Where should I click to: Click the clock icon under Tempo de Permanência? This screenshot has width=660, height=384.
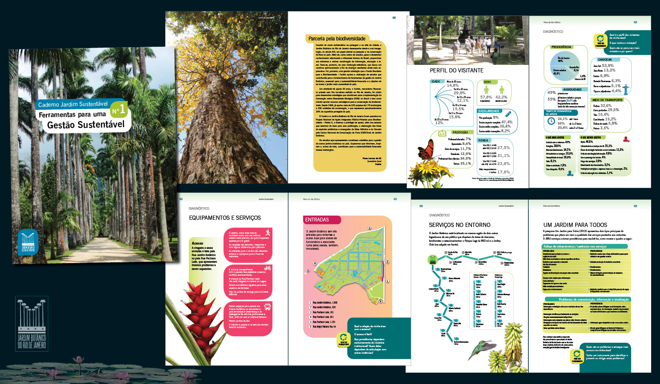[x=551, y=121]
